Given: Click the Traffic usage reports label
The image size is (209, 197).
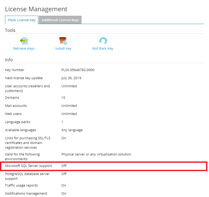Looking at the screenshot, I should (x=21, y=185).
